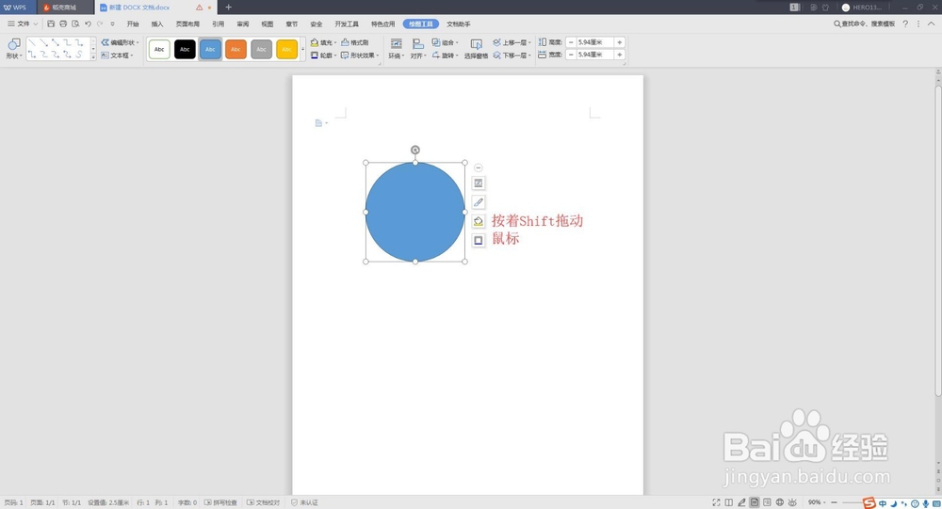
Task: Switch to 审阅 review tab
Action: pyautogui.click(x=243, y=24)
